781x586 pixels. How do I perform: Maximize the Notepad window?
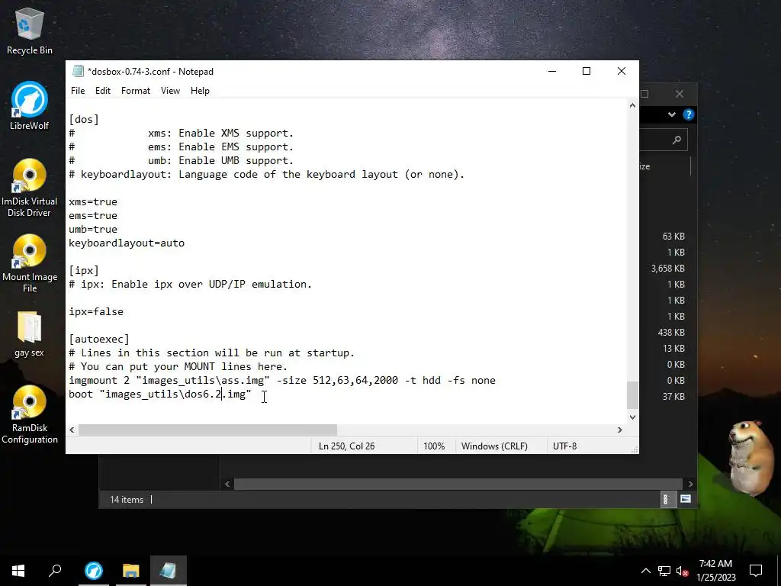pyautogui.click(x=587, y=71)
